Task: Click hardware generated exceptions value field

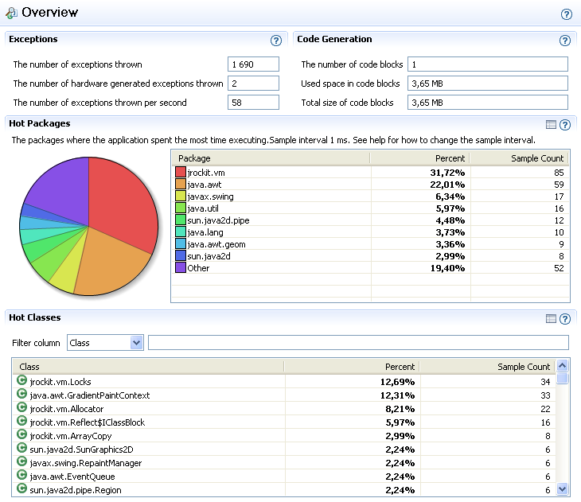Action: point(253,83)
